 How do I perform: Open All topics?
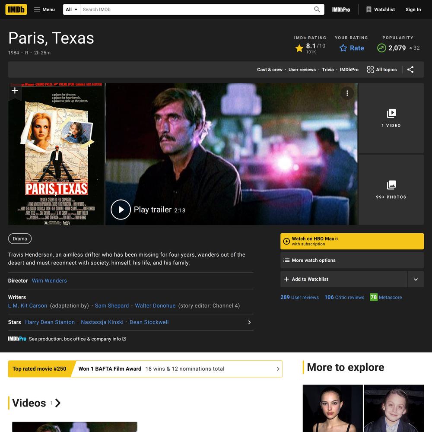[382, 70]
